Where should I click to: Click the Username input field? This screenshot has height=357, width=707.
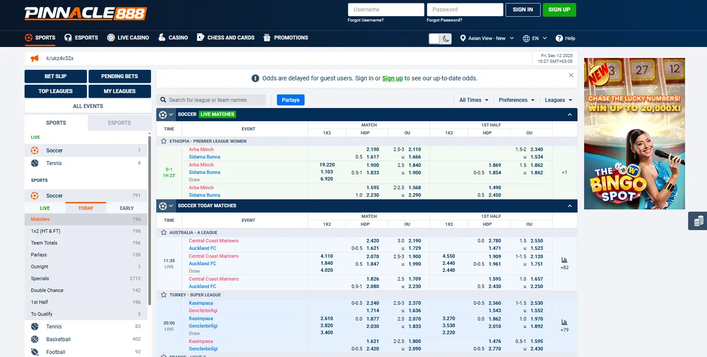[x=386, y=10]
